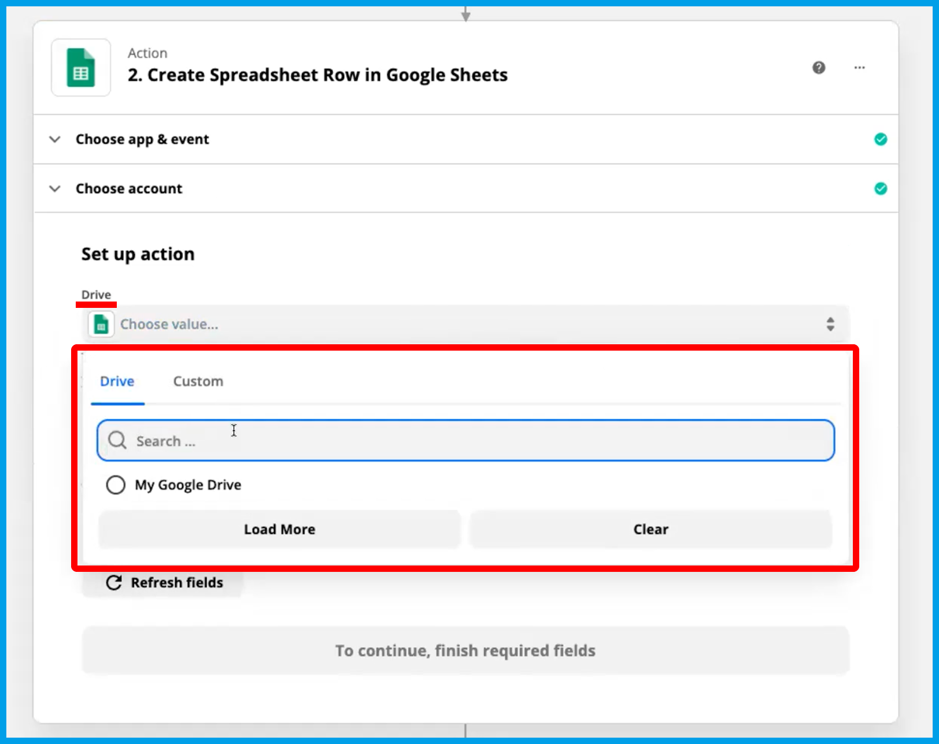The image size is (939, 744).
Task: Click the green checkmark beside Choose account
Action: [x=880, y=189]
